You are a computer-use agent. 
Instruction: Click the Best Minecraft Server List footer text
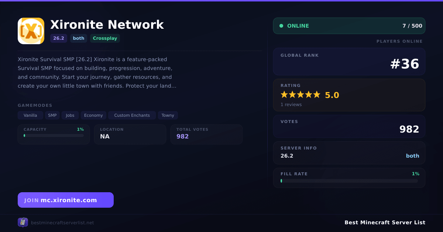coord(385,222)
